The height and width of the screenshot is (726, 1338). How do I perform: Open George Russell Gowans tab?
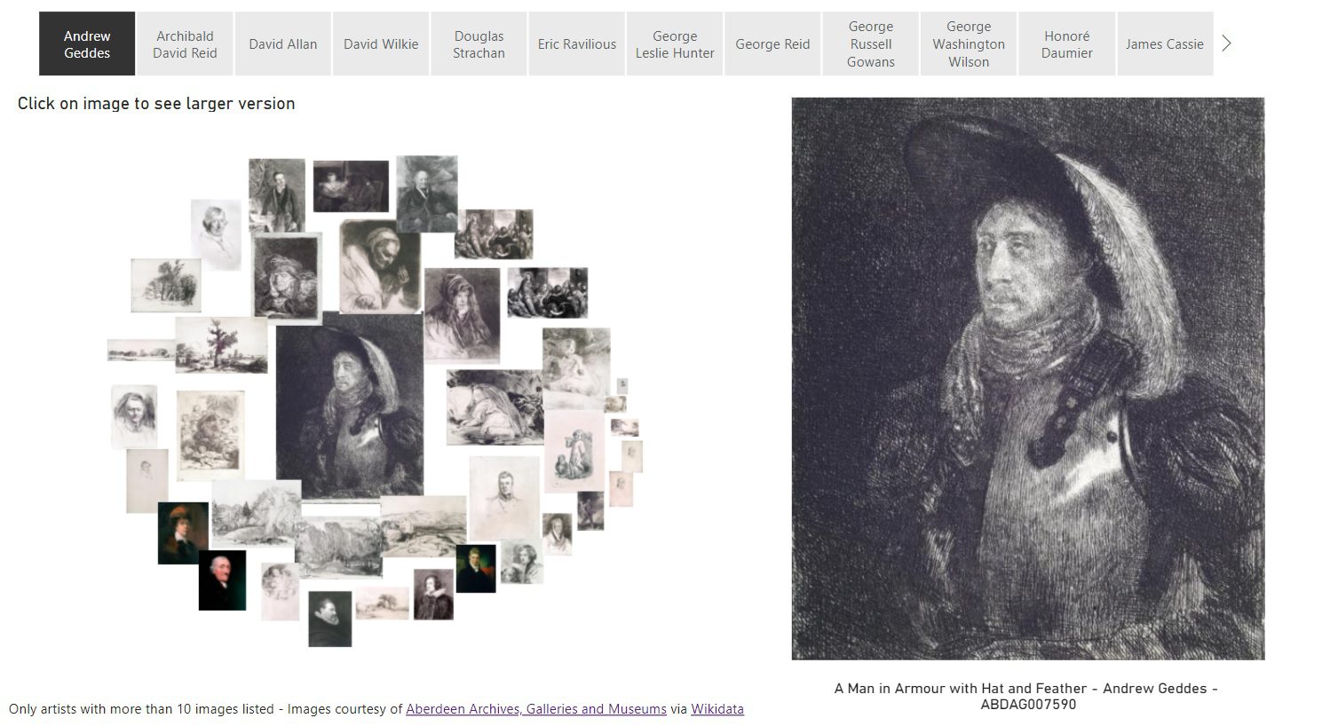(x=871, y=43)
